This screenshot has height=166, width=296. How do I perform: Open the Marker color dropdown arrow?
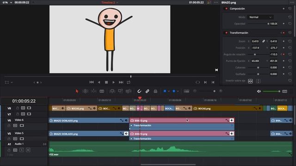178,91
